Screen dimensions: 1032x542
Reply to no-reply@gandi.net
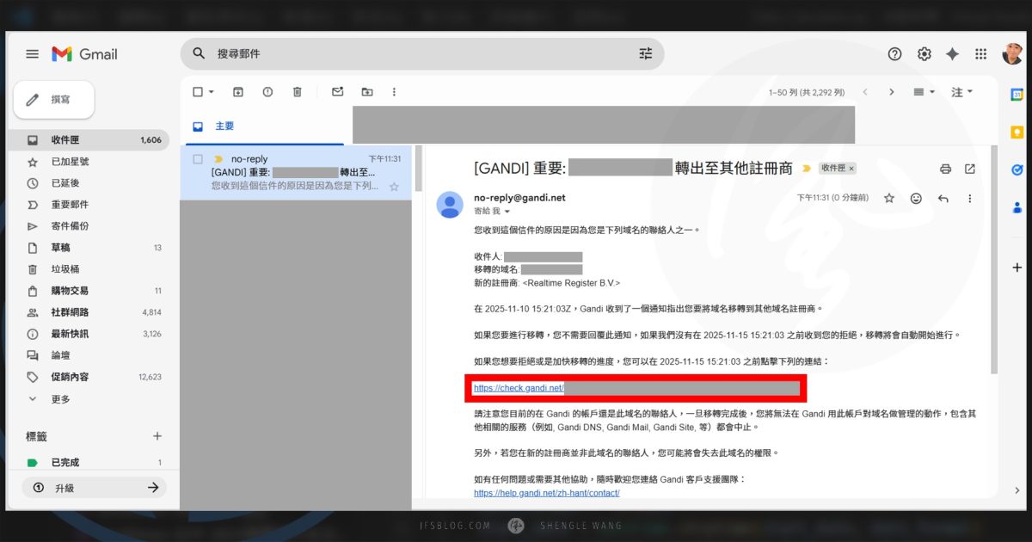(943, 198)
